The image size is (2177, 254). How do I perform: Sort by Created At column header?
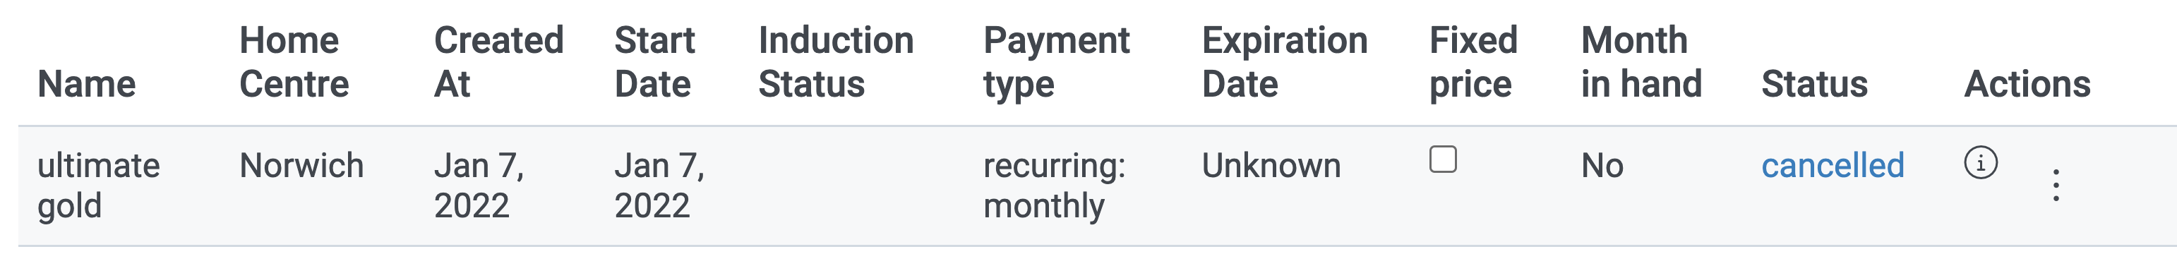498,61
